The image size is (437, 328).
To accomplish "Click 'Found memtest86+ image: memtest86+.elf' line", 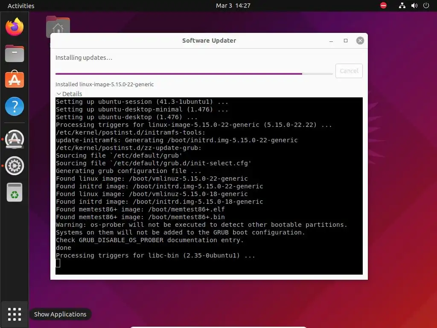I will pyautogui.click(x=140, y=209).
